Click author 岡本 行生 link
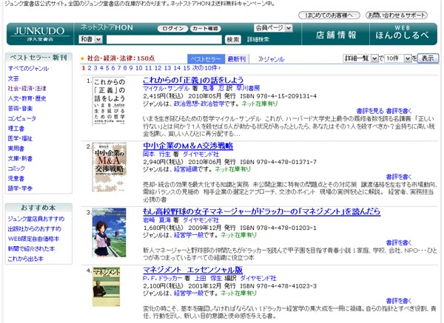The width and height of the screenshot is (444, 323). 157,154
